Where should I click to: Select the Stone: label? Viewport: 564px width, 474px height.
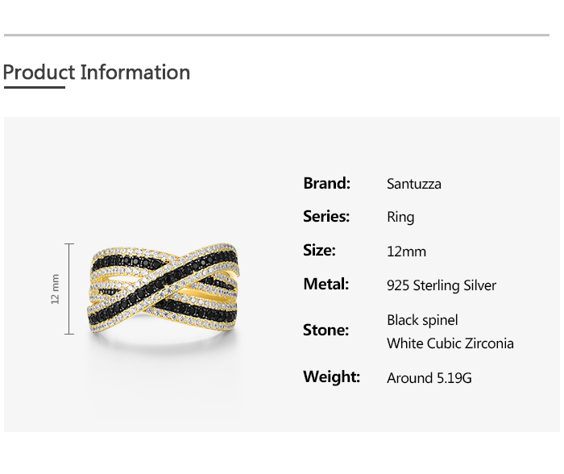tap(326, 330)
